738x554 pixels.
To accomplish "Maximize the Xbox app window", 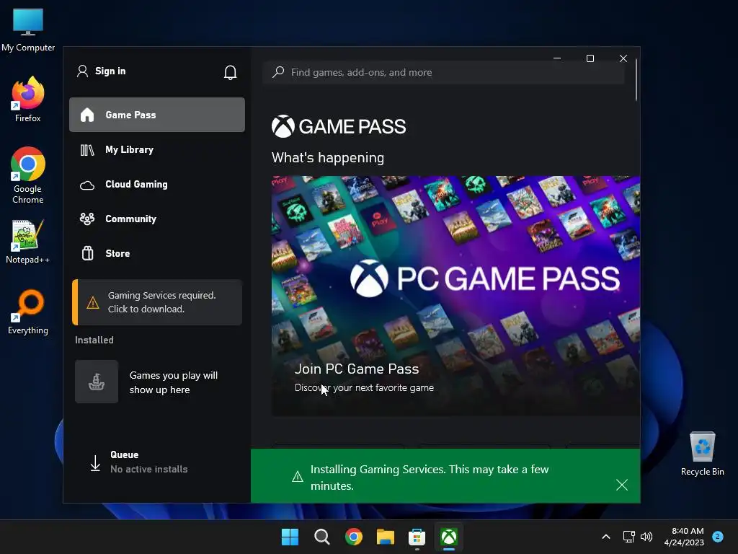I will pos(590,58).
